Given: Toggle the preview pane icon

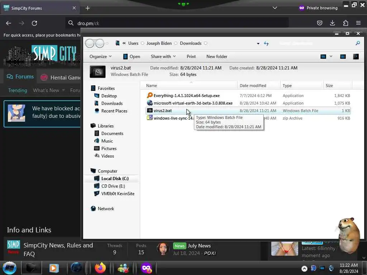Looking at the screenshot, I should 343,57.
